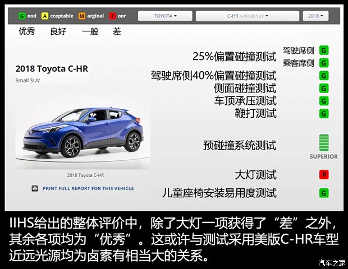Click the 鞭打测试 label
Screen dimensions: 348x269
tap(256, 114)
